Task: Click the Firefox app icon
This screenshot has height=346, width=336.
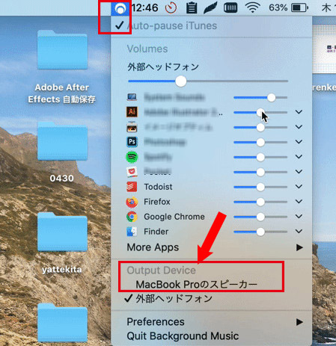Action: (x=132, y=202)
